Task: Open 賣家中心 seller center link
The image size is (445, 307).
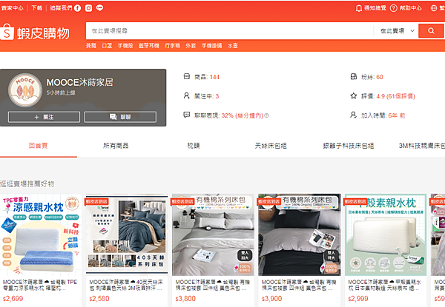Action: point(12,8)
